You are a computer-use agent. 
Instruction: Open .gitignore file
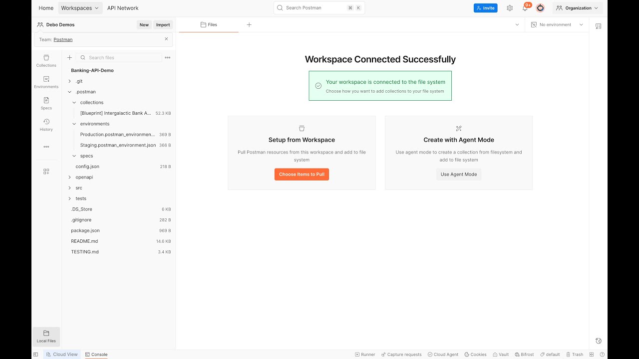coord(119,220)
